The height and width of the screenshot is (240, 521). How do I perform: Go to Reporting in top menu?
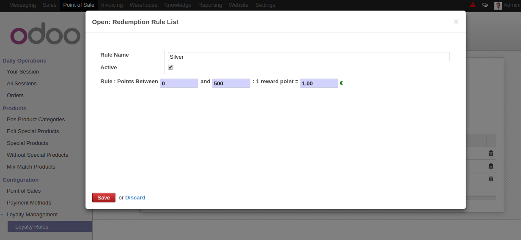[x=210, y=5]
